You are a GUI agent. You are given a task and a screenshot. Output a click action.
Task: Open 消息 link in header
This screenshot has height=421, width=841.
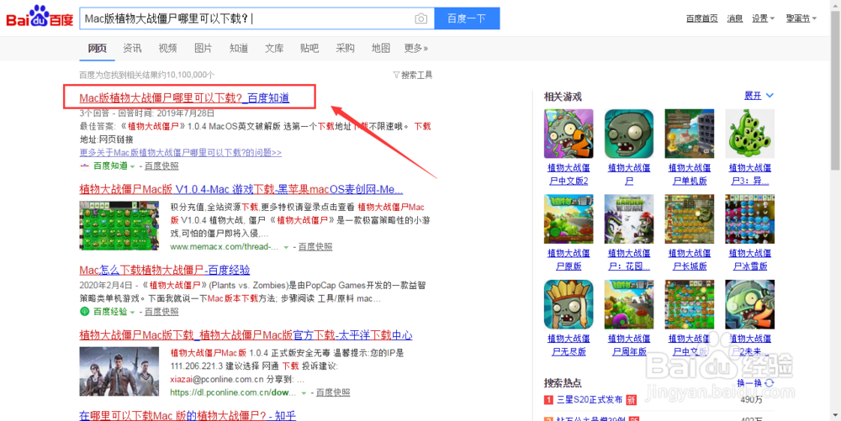[x=735, y=18]
